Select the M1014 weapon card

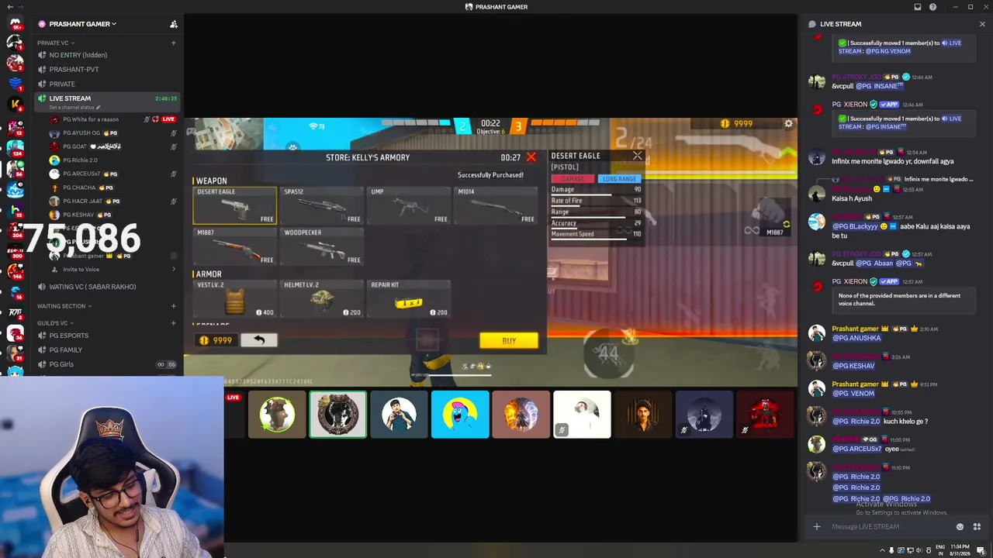click(495, 205)
